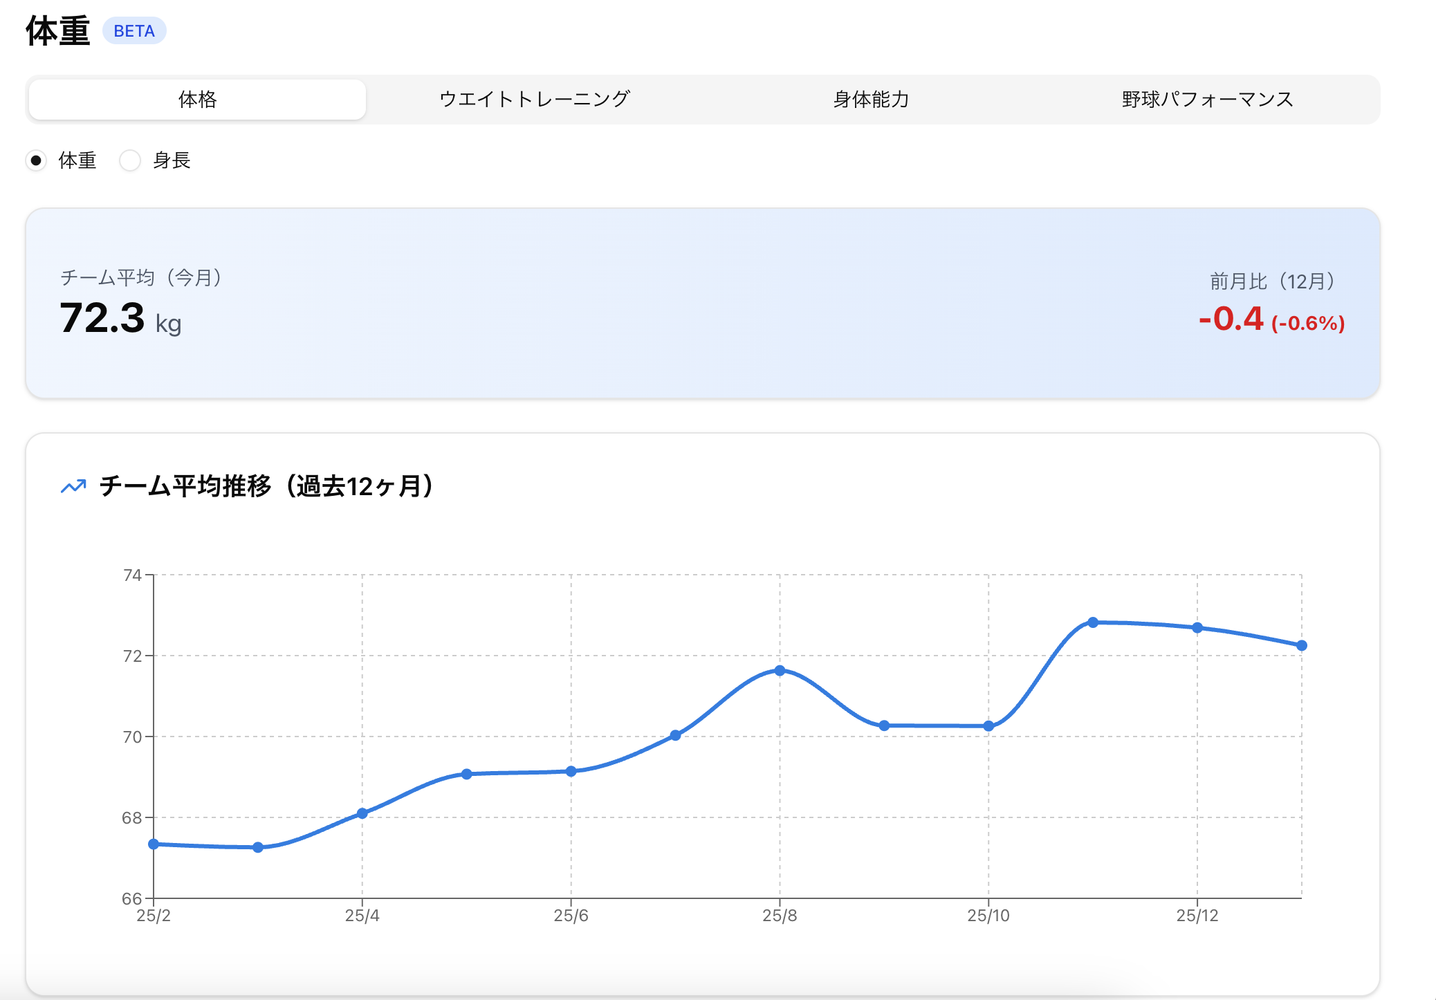Click the 体重 page title
Image resolution: width=1436 pixels, height=1000 pixels.
click(x=58, y=31)
